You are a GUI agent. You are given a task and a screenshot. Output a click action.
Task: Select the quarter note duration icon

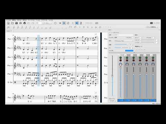pyautogui.click(x=34, y=27)
